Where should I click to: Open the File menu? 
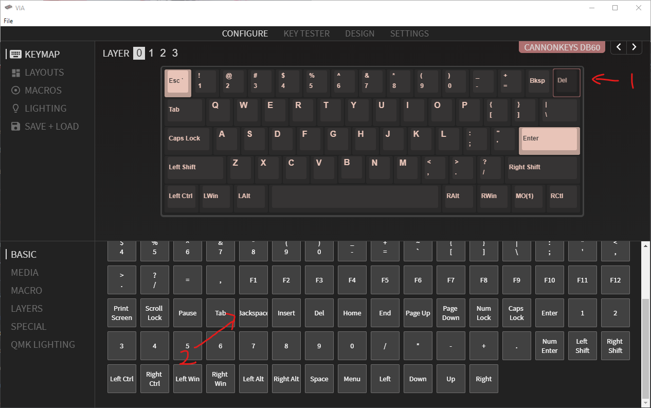pos(8,21)
